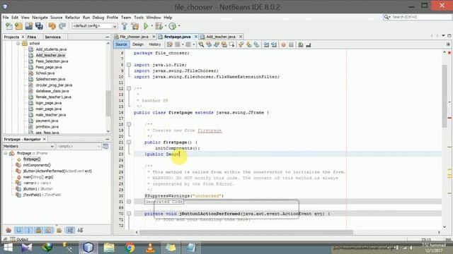Jump to next bookmark icon

(248, 44)
